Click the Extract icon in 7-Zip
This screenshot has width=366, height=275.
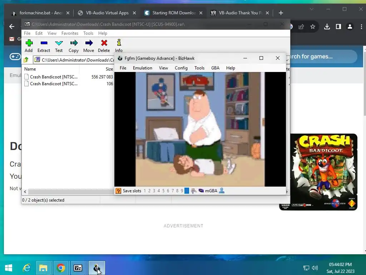coord(44,43)
